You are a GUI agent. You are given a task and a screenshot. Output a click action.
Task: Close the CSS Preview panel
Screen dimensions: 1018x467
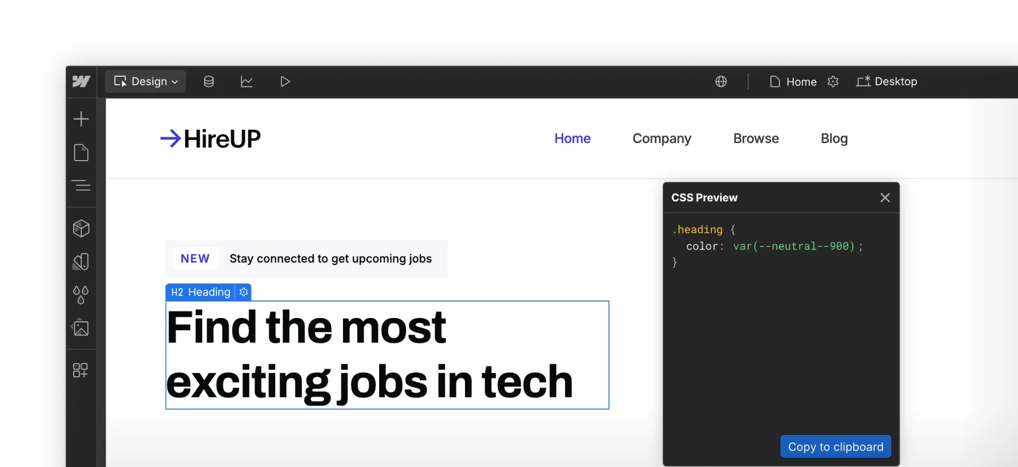click(885, 198)
